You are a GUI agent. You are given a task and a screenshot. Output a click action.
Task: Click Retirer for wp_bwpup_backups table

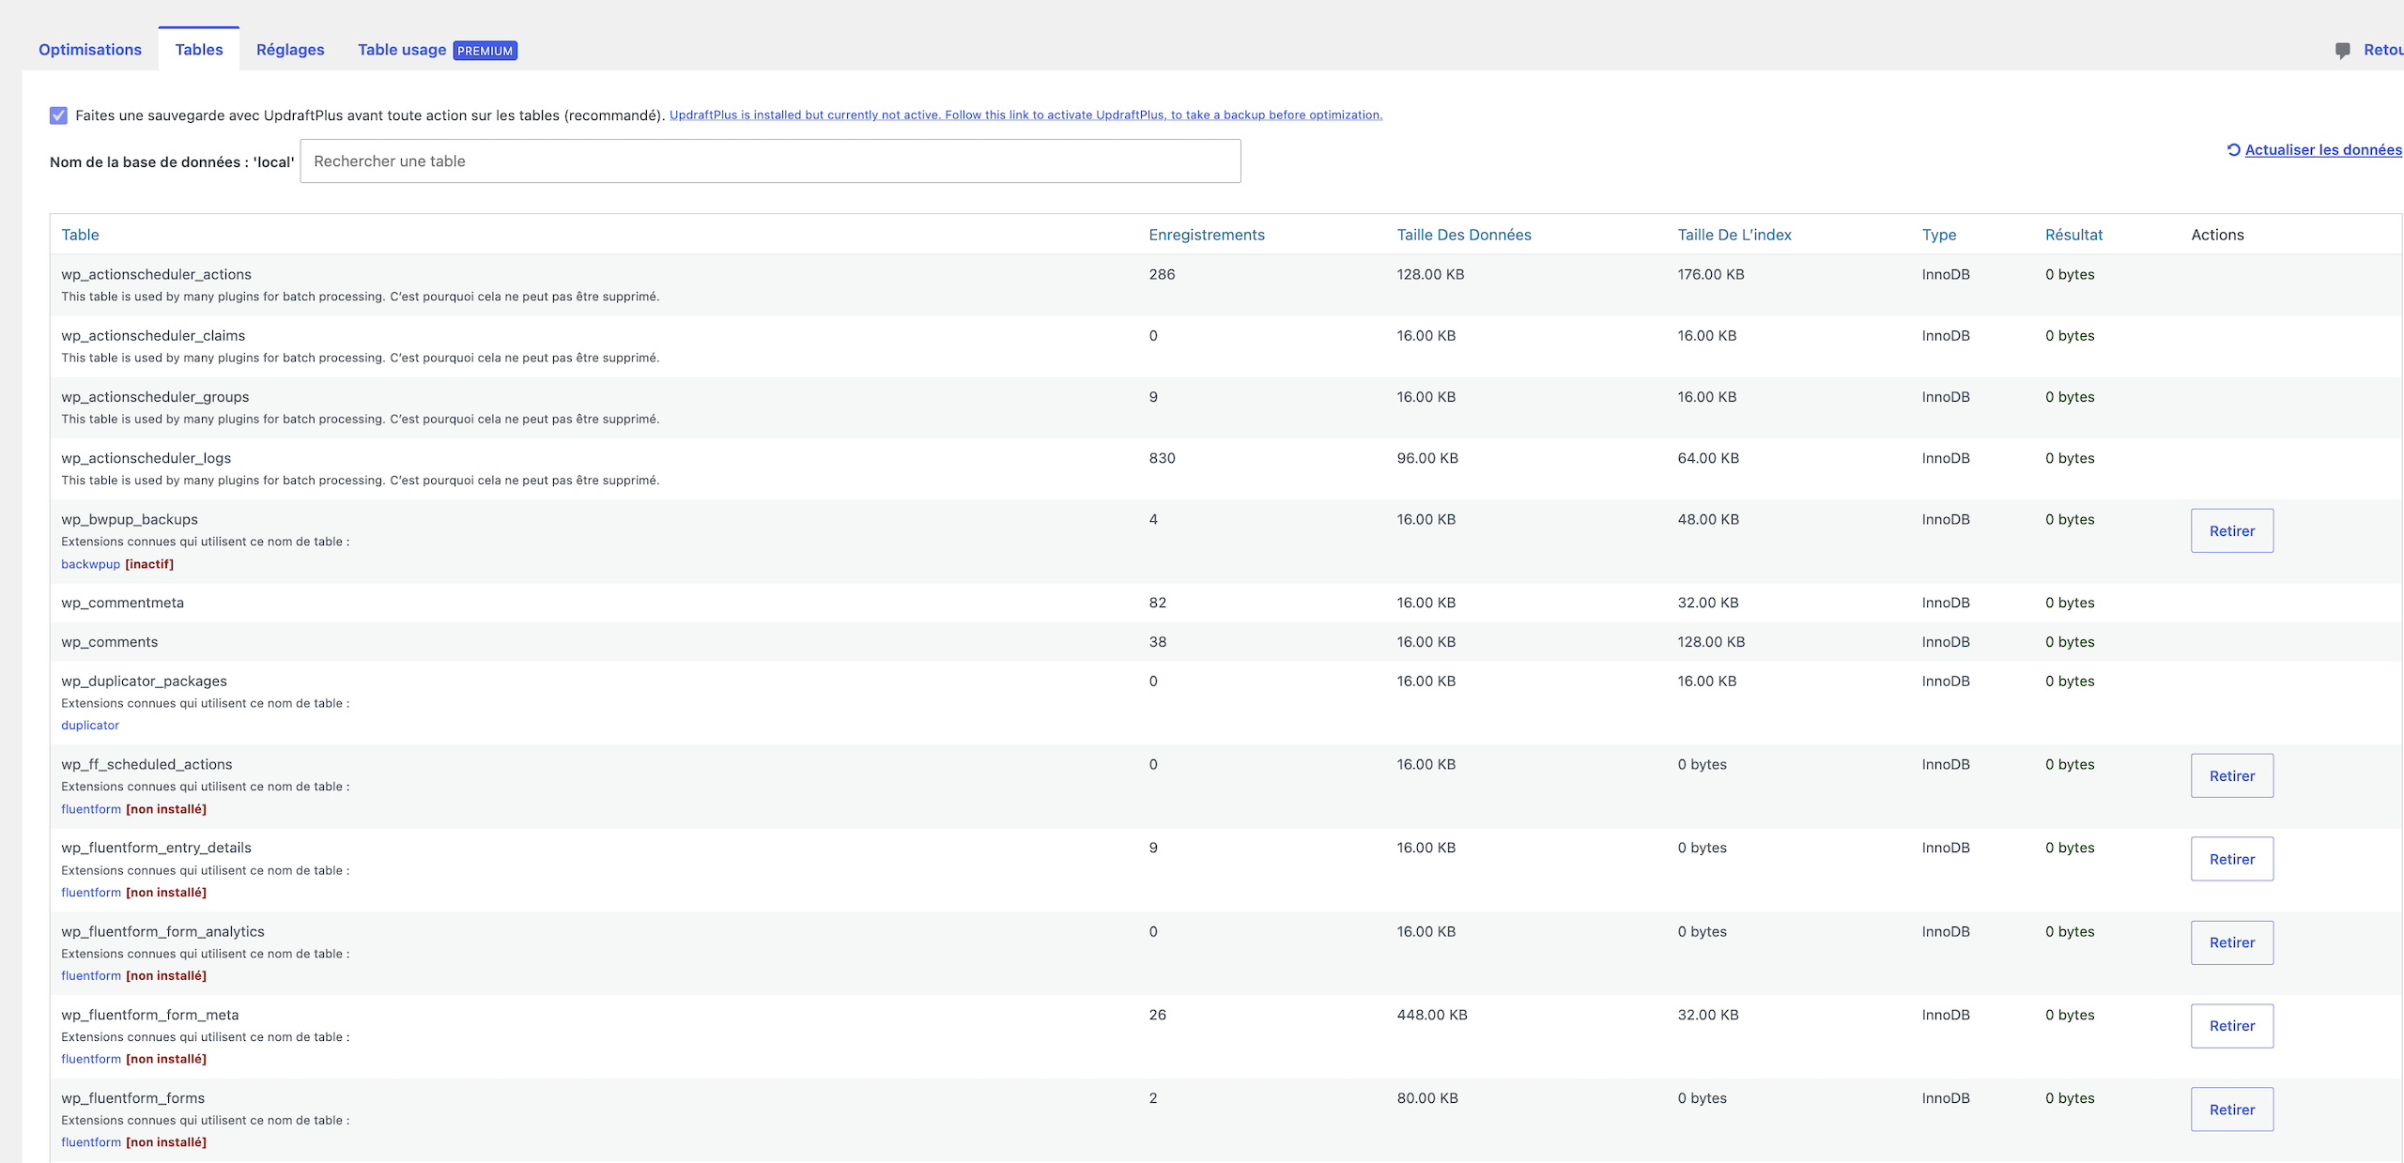point(2232,530)
